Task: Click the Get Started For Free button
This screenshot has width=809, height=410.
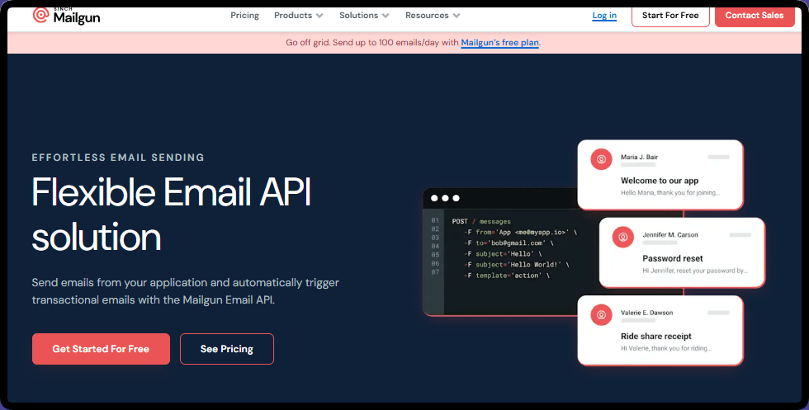Action: point(101,349)
